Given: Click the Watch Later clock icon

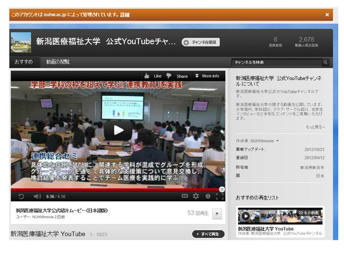Looking at the screenshot, I should tap(208, 196).
